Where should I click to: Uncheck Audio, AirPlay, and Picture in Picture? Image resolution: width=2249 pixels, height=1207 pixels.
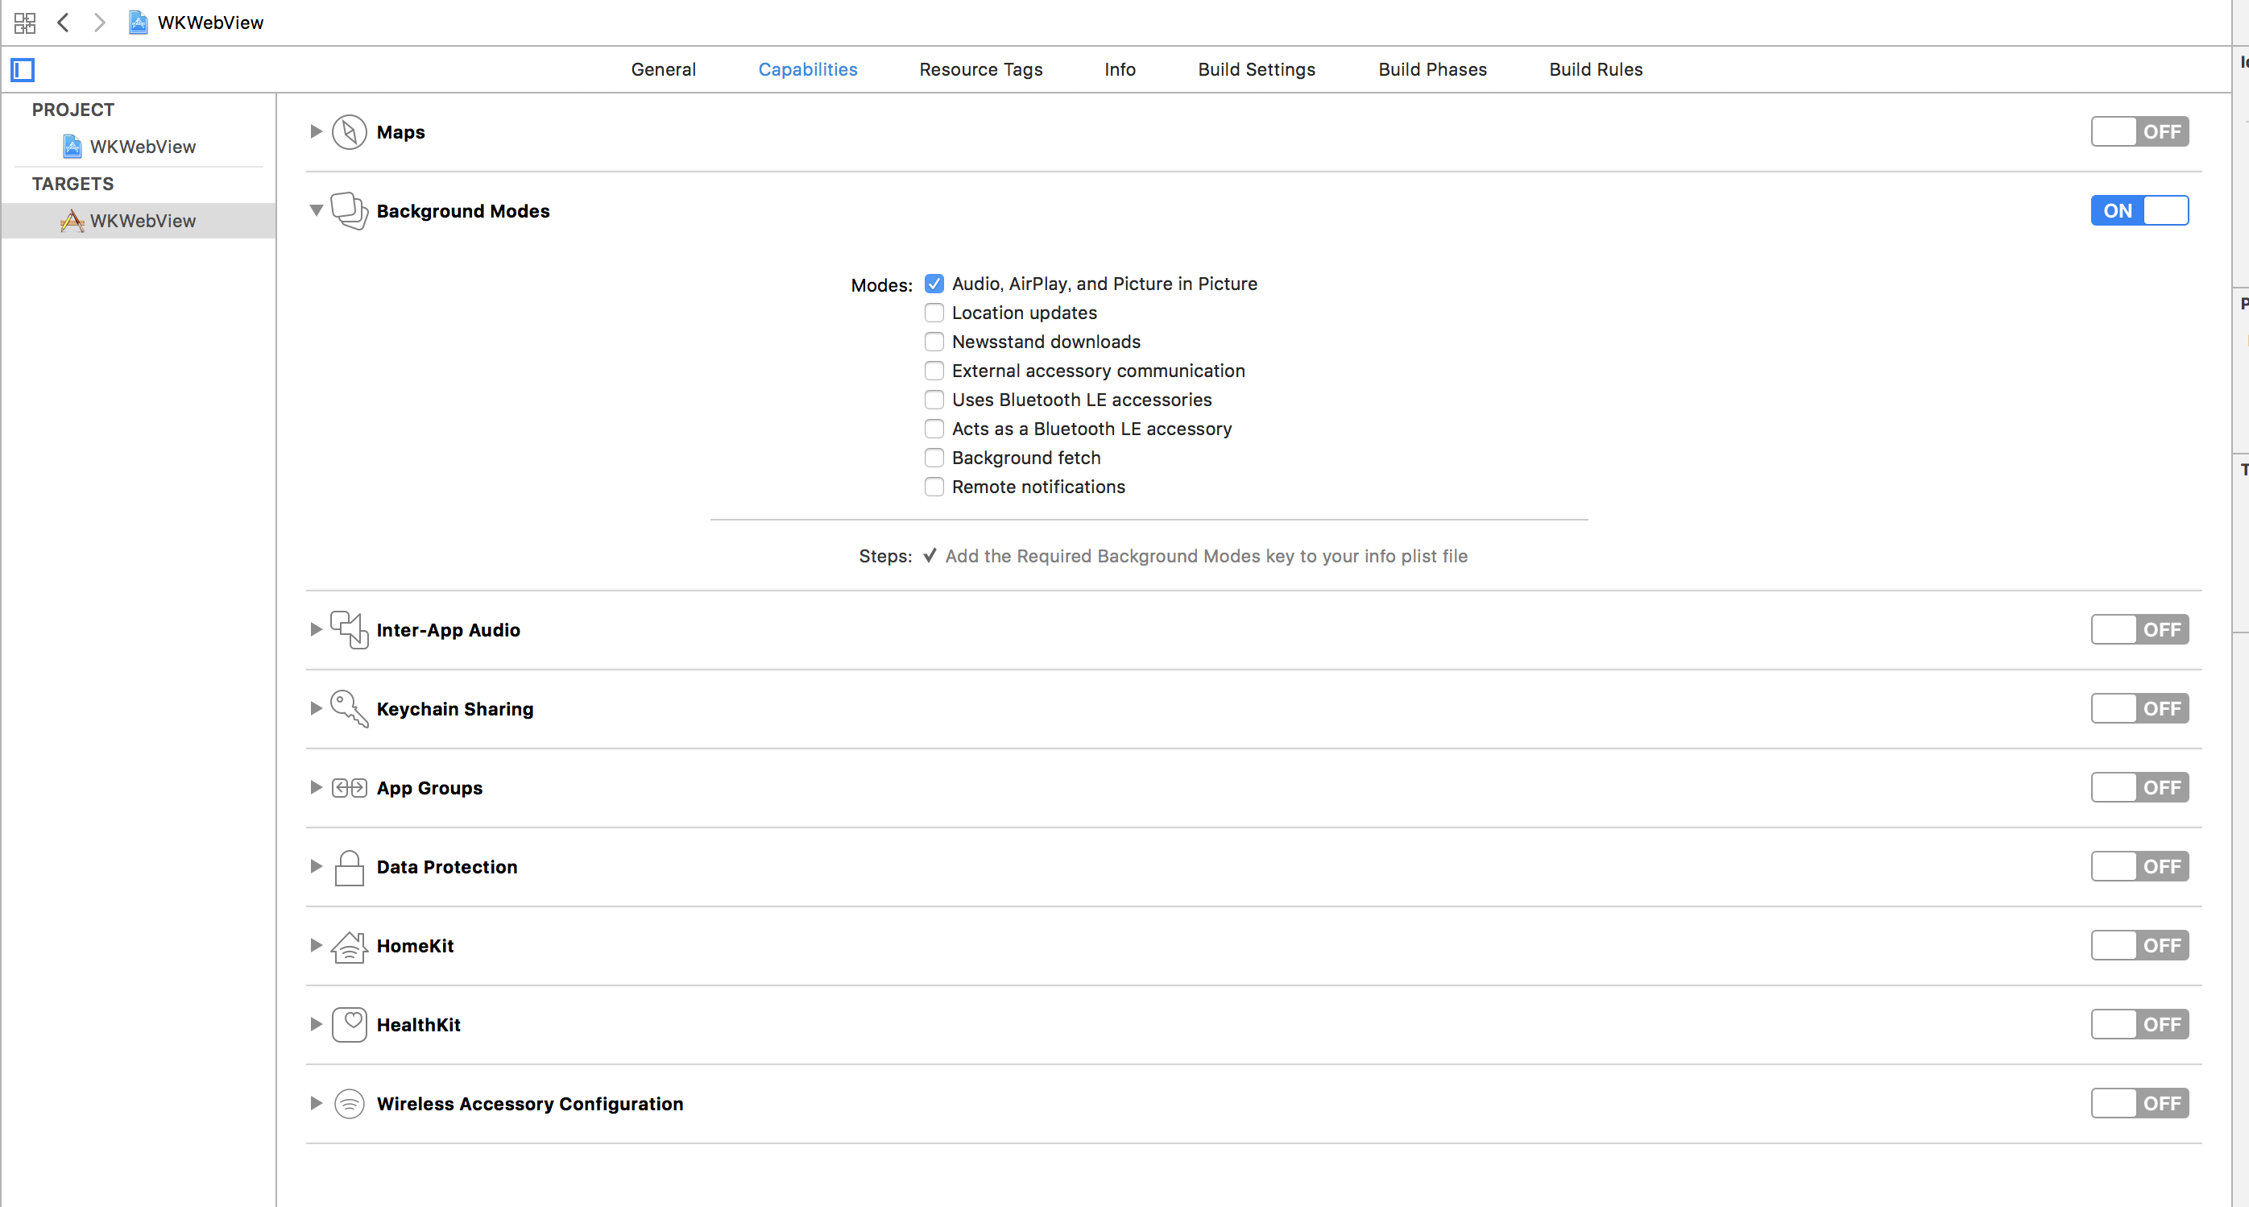(934, 284)
